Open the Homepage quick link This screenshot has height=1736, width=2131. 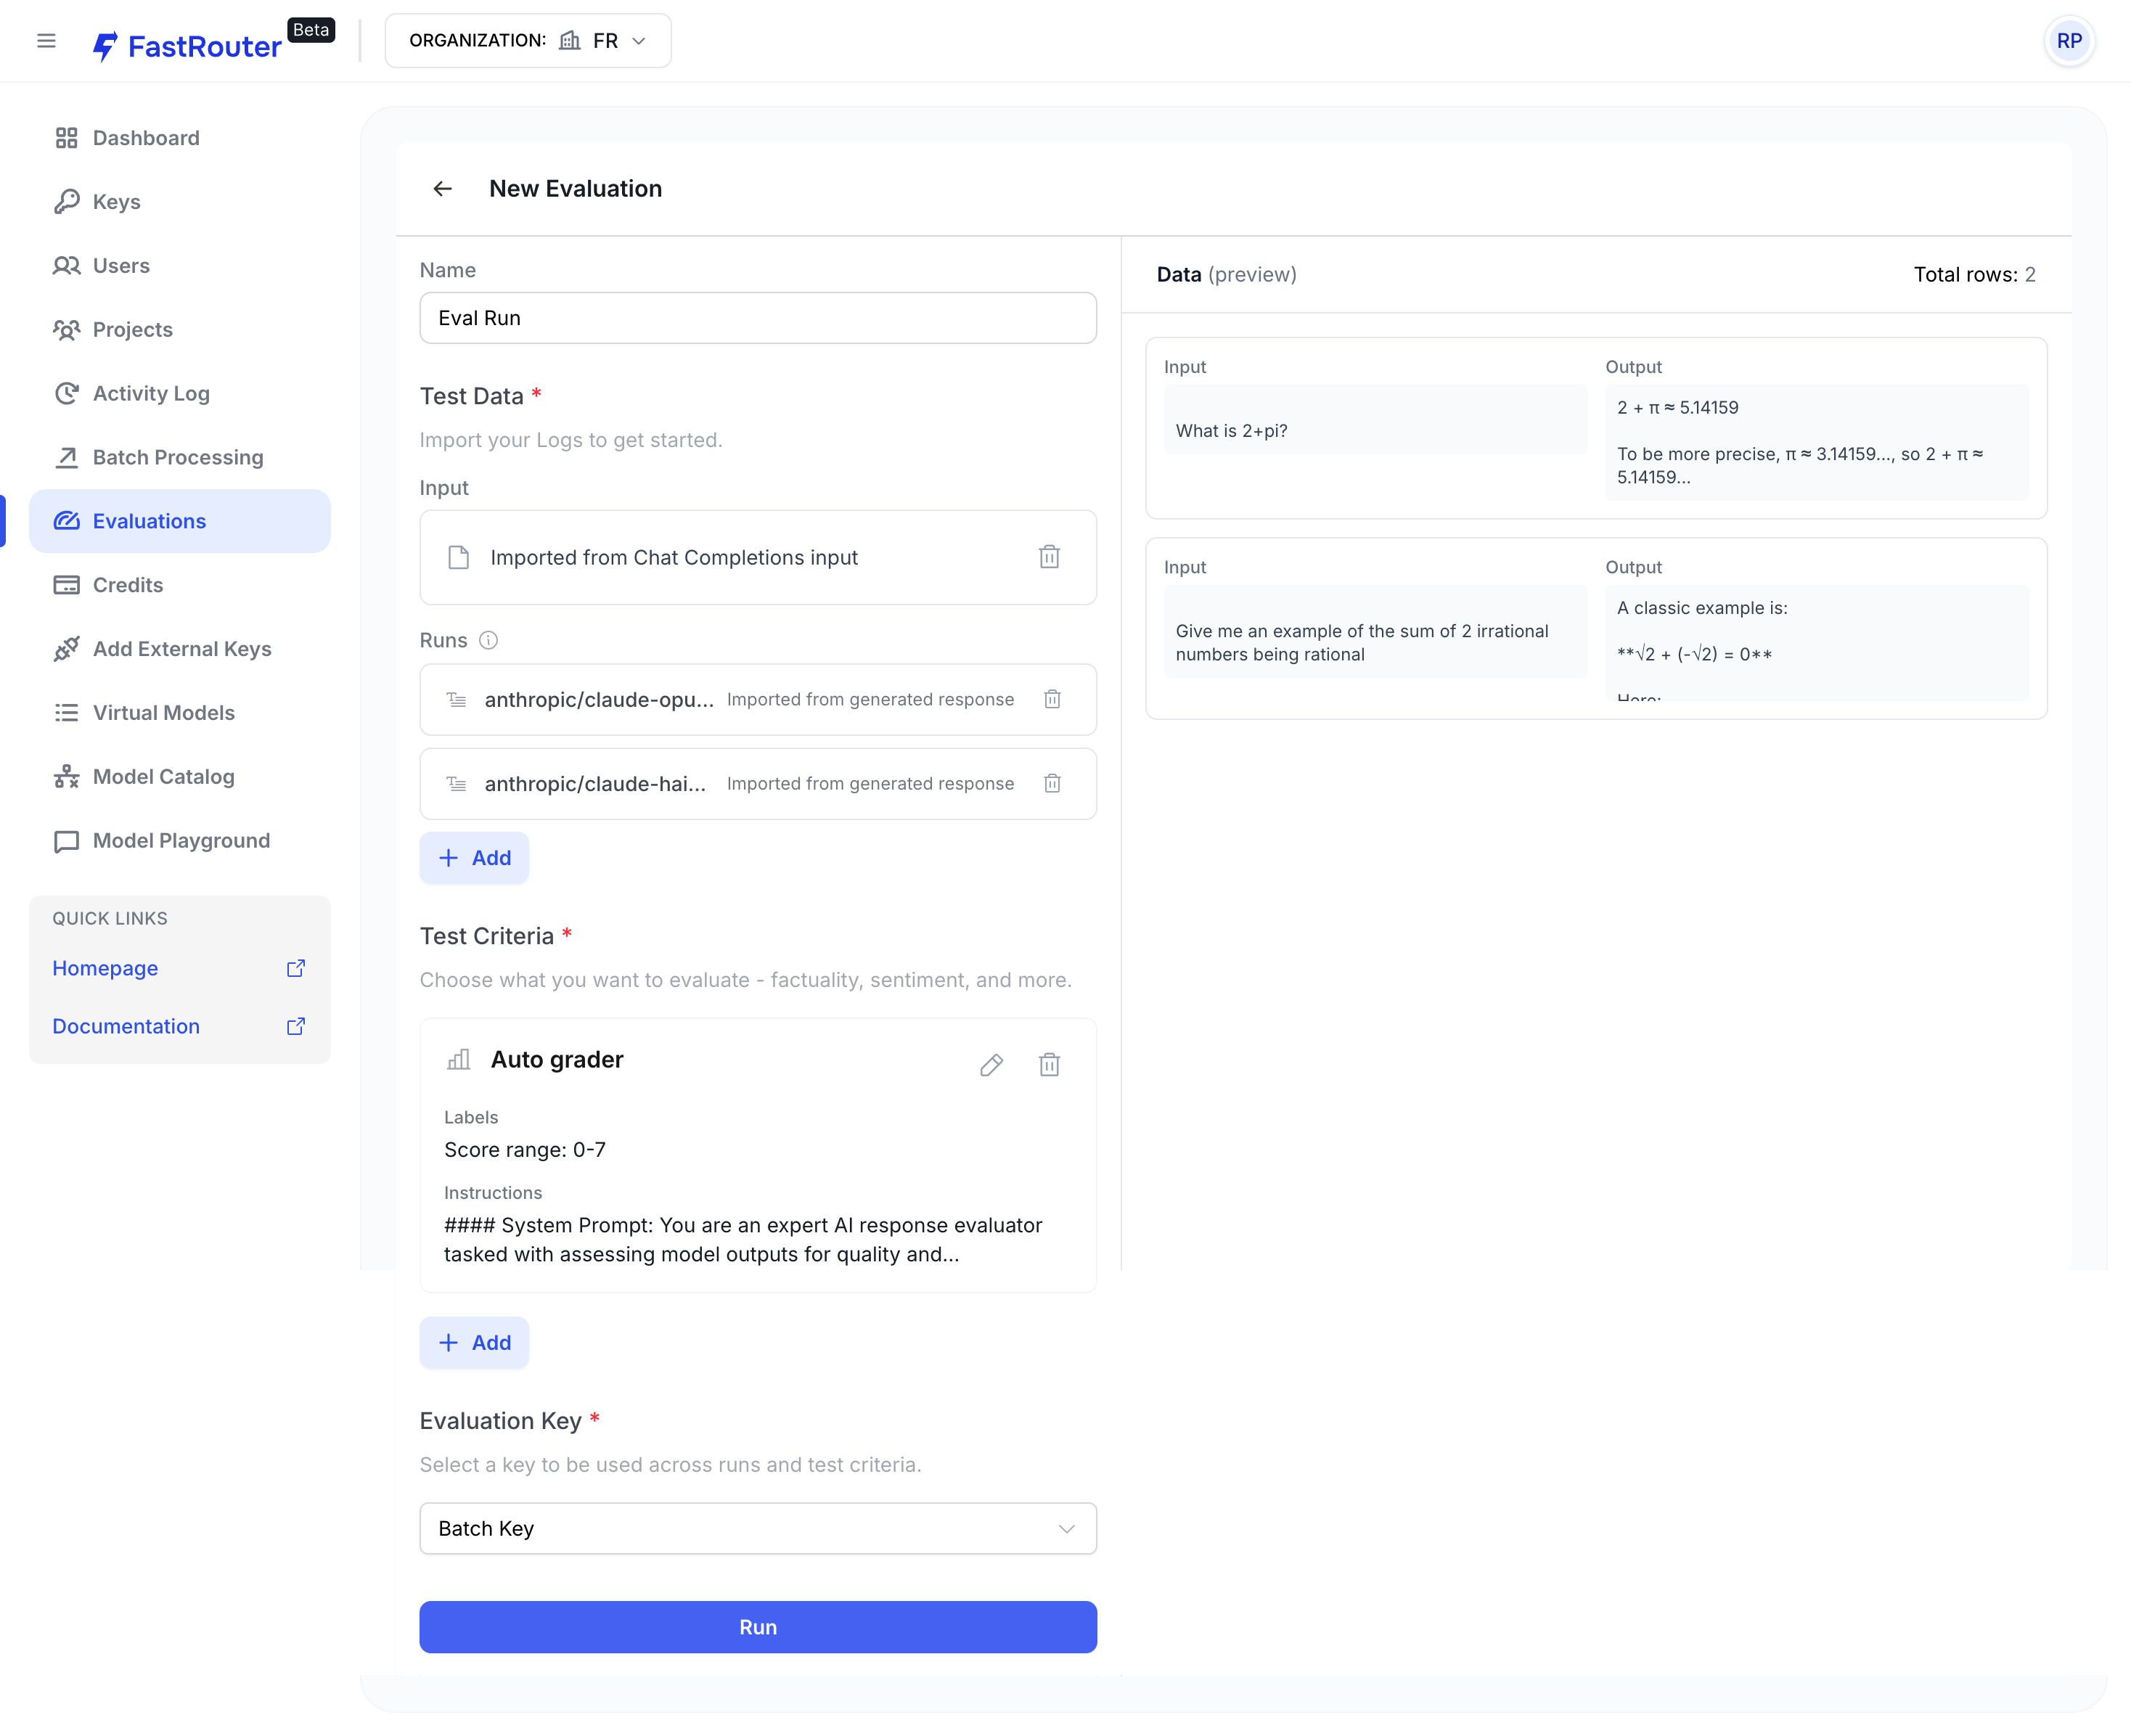105,968
